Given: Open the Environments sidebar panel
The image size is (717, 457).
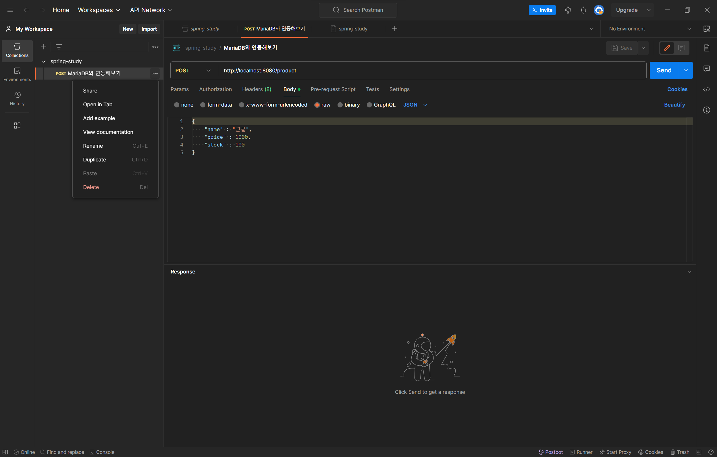Looking at the screenshot, I should (x=17, y=74).
